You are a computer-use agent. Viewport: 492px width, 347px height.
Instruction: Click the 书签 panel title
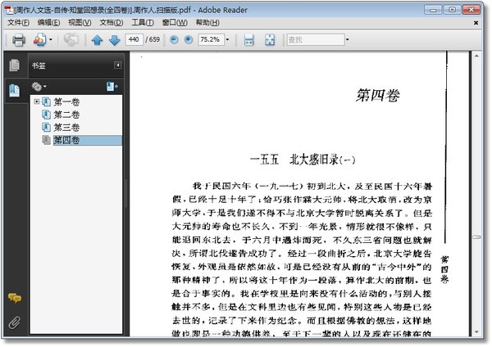[x=39, y=65]
